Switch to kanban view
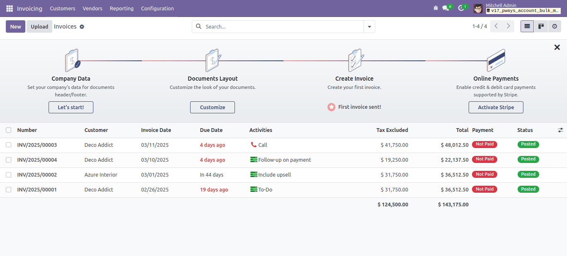The image size is (567, 256). (541, 26)
